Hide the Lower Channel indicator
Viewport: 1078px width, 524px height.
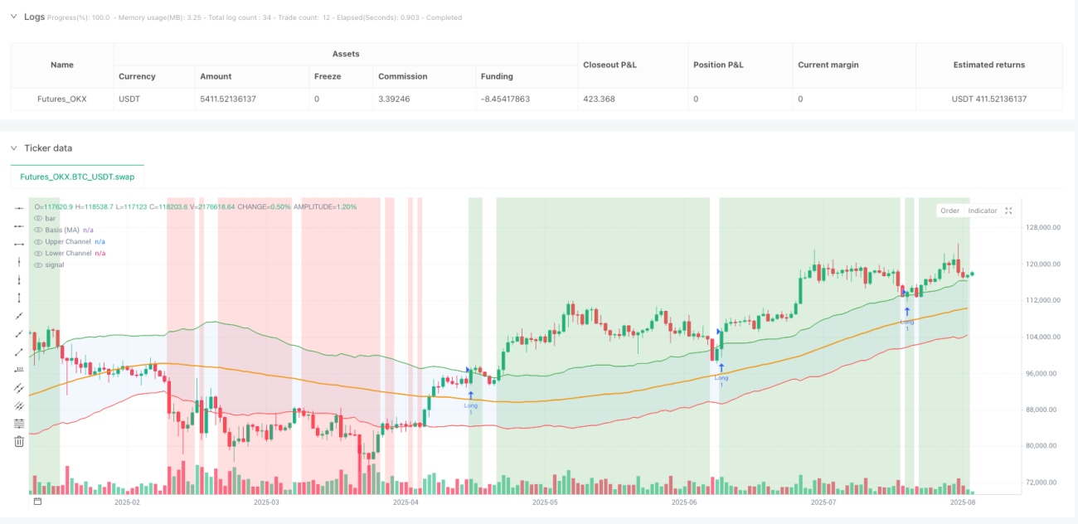(x=38, y=253)
